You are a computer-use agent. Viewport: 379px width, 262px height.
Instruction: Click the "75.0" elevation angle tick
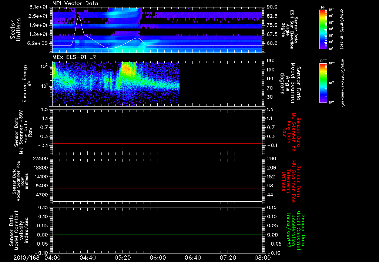coord(272,25)
